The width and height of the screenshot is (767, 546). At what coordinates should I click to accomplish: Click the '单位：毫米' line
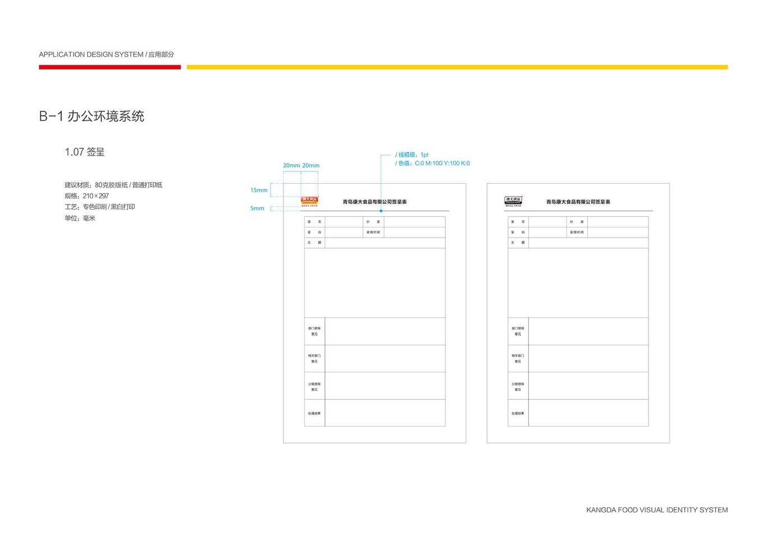pyautogui.click(x=80, y=218)
